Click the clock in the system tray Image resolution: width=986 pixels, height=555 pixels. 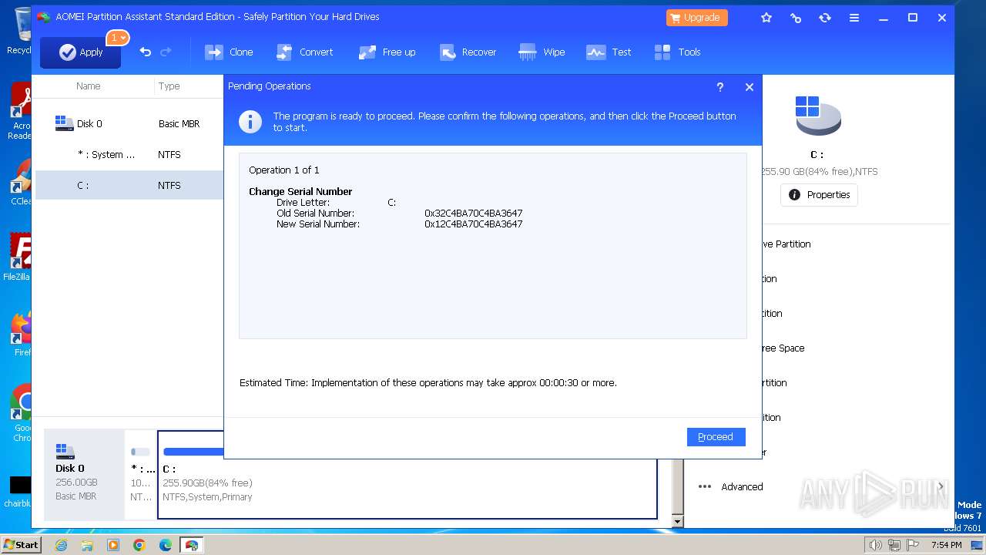(946, 545)
